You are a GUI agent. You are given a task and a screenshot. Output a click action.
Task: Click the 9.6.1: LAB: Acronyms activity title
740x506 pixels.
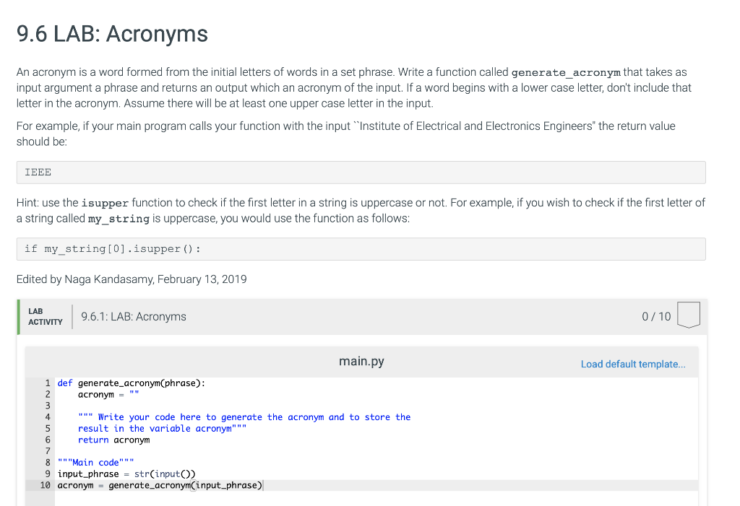coord(133,316)
